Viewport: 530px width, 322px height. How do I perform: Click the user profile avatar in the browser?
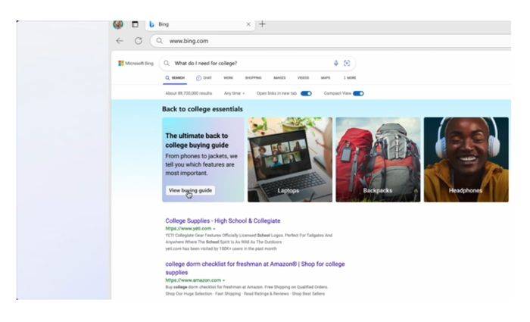pyautogui.click(x=118, y=24)
